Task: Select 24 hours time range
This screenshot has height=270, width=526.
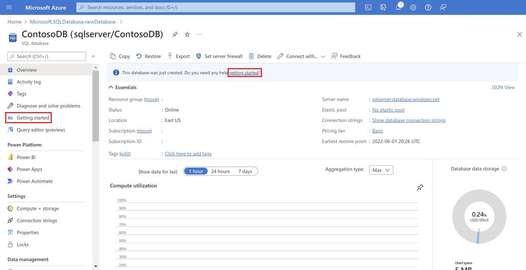Action: [221, 172]
